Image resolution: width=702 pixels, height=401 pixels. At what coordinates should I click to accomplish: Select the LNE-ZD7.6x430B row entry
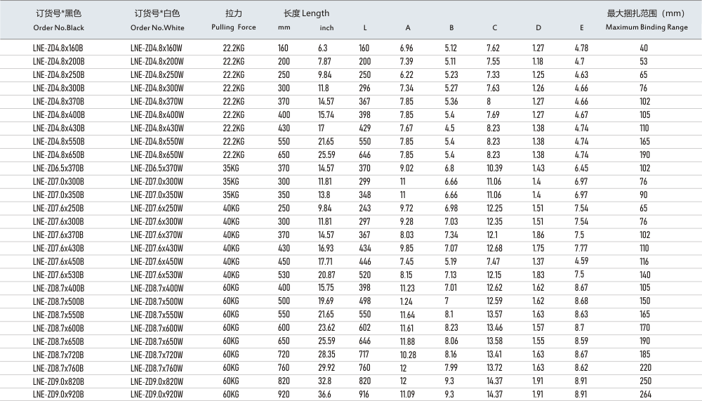click(58, 248)
